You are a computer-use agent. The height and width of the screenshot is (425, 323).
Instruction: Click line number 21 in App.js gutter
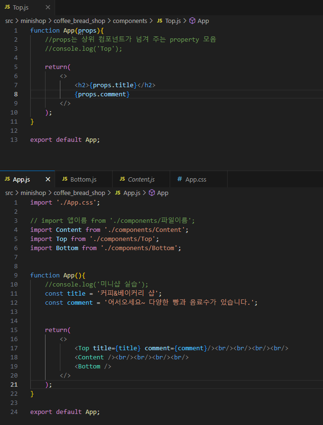tap(14, 385)
